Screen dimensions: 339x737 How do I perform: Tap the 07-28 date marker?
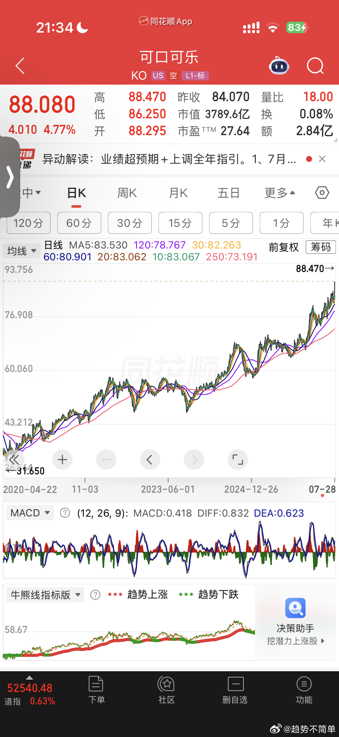coord(322,490)
